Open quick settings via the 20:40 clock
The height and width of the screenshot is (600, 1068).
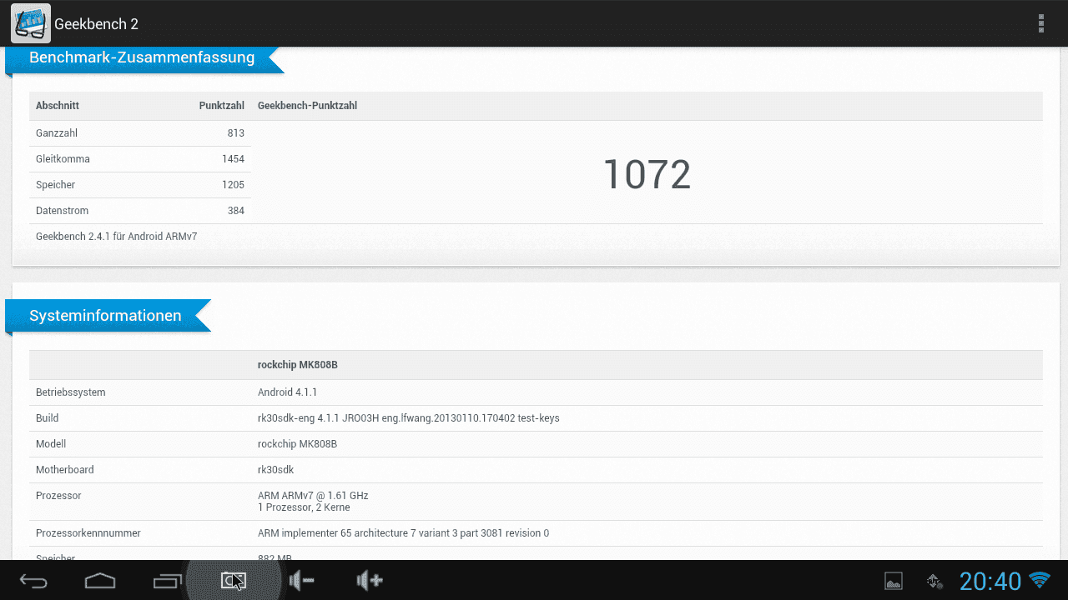click(x=990, y=581)
